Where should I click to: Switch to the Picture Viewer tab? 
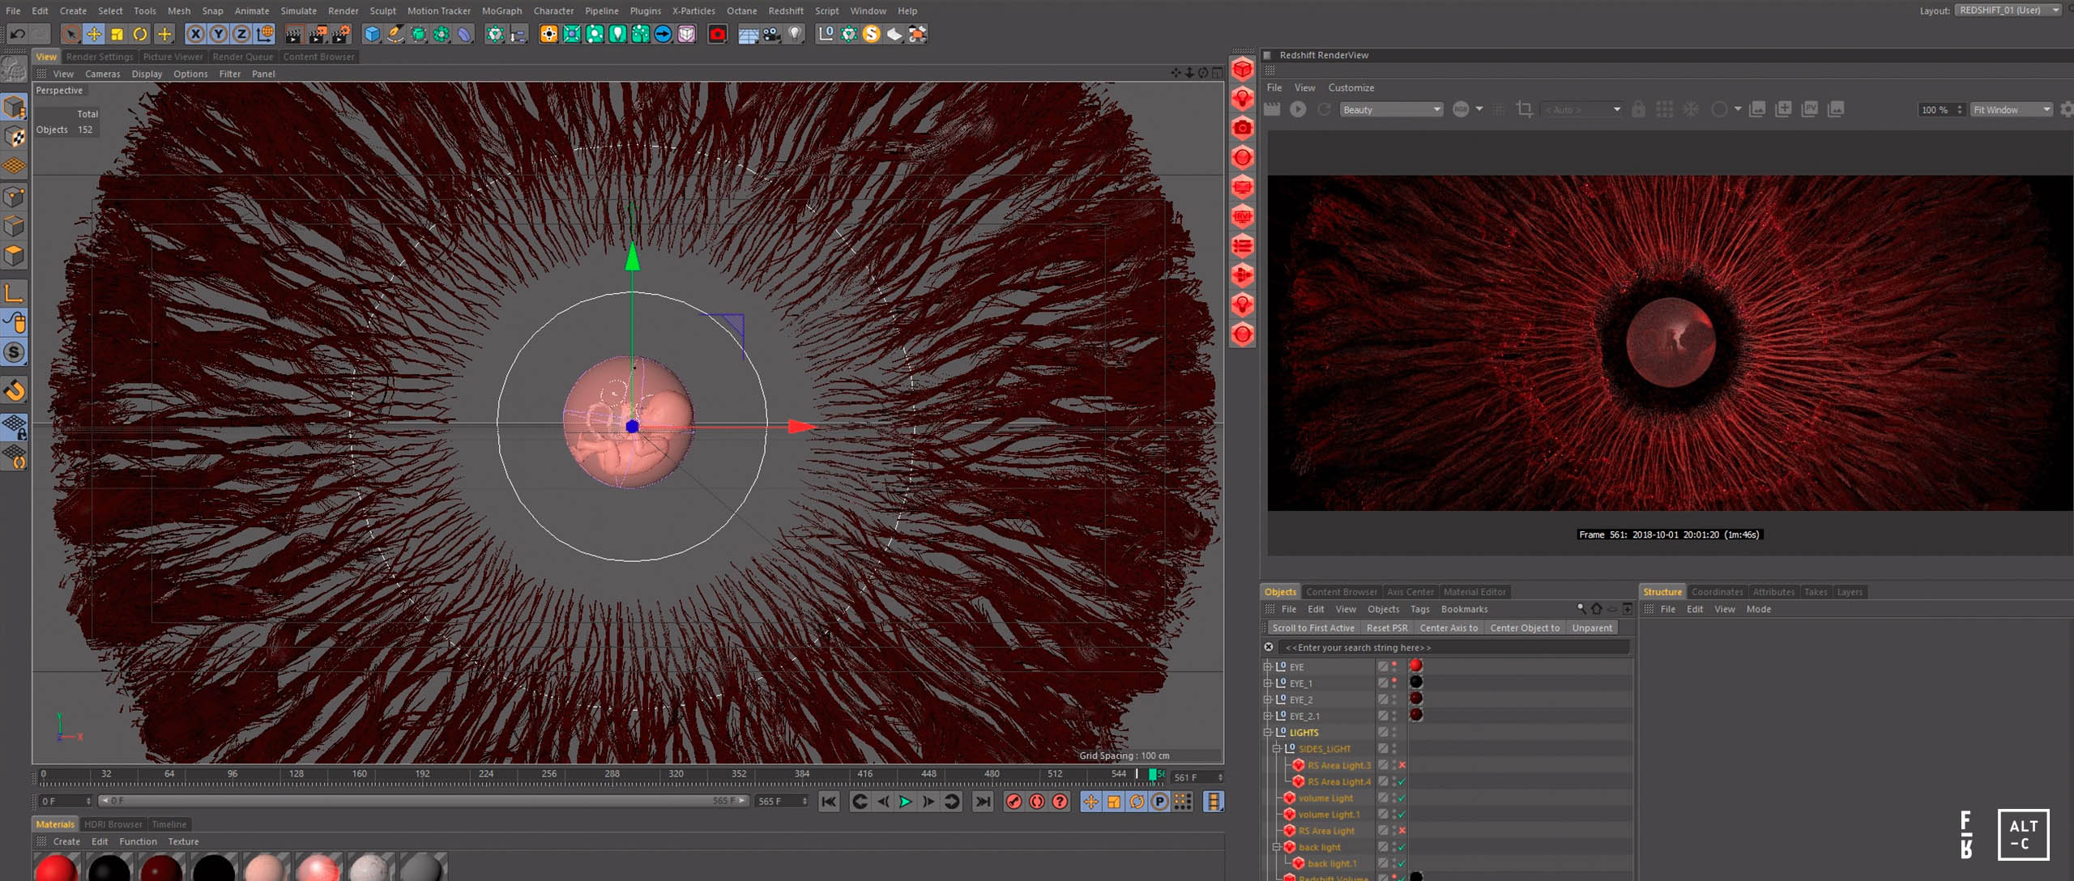point(173,57)
